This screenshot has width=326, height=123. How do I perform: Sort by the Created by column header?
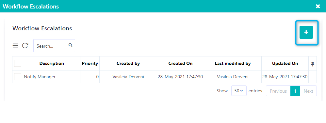[x=128, y=63]
